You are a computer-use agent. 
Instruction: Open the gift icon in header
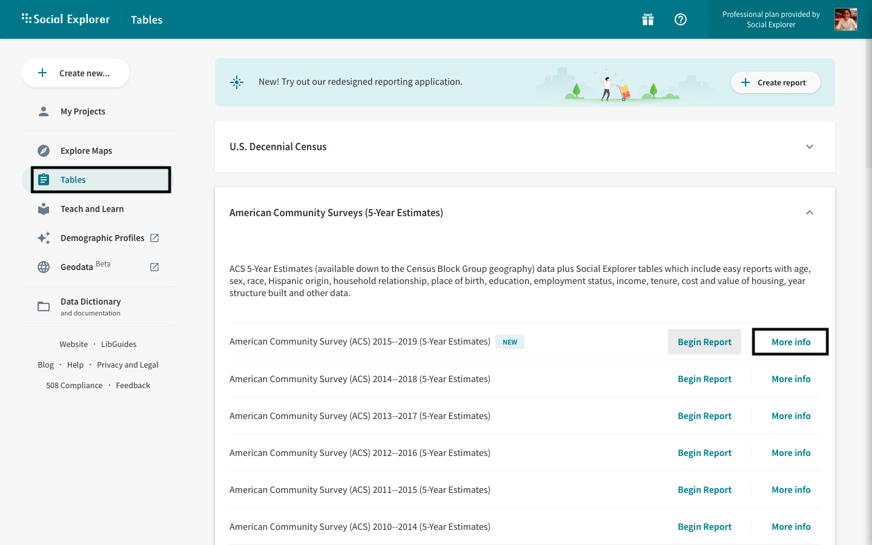(x=648, y=19)
